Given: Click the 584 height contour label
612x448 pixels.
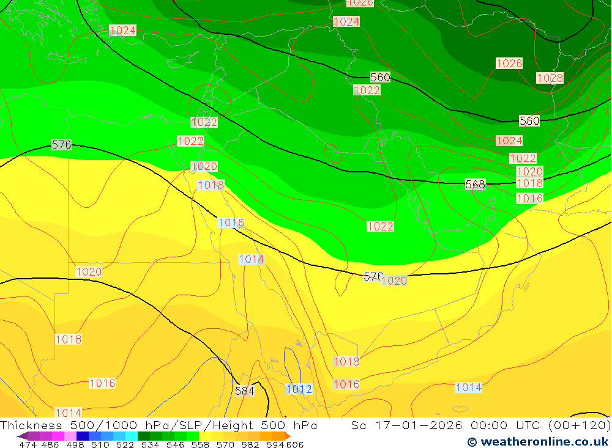Looking at the screenshot, I should (x=245, y=391).
